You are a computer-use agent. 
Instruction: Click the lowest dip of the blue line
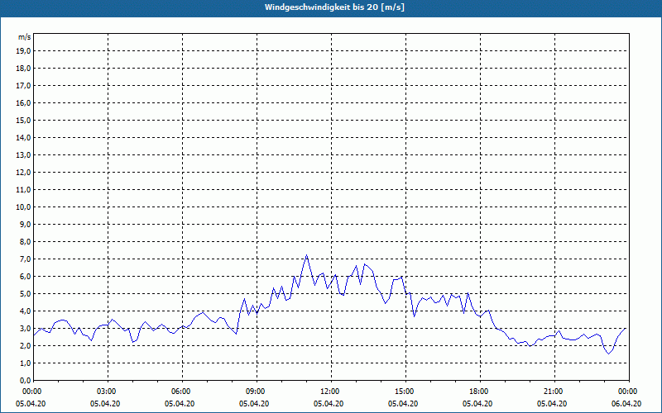coord(609,354)
